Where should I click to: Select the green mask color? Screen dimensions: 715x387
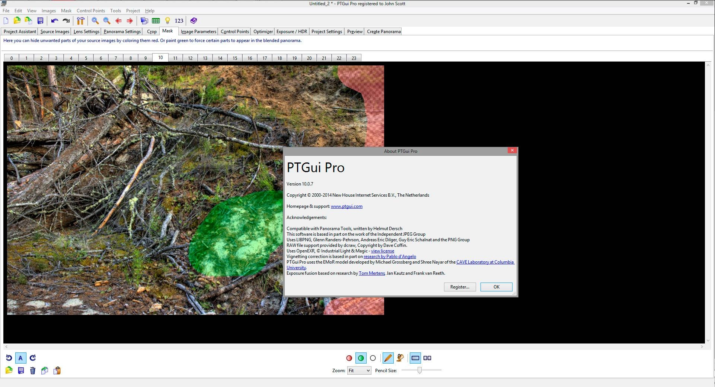(361, 358)
